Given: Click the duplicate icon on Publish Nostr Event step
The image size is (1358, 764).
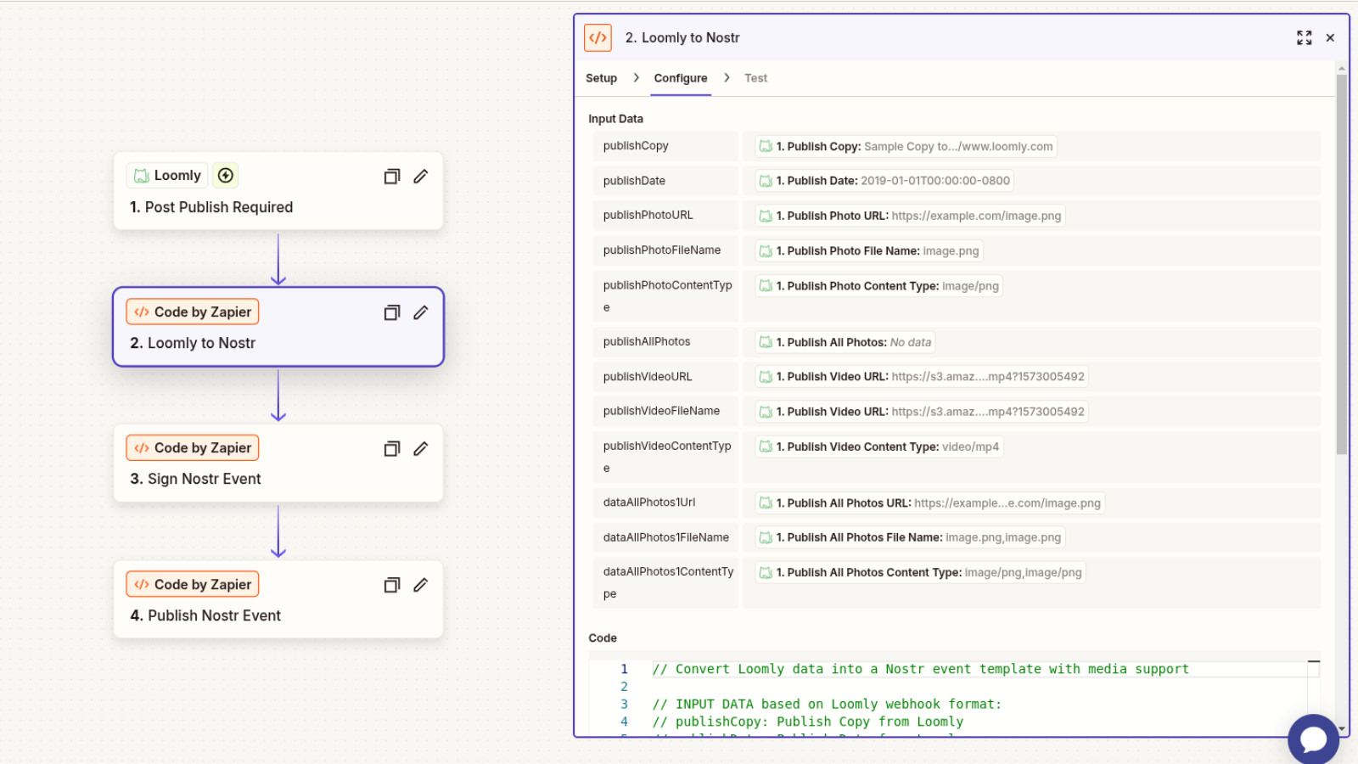Looking at the screenshot, I should click(391, 586).
